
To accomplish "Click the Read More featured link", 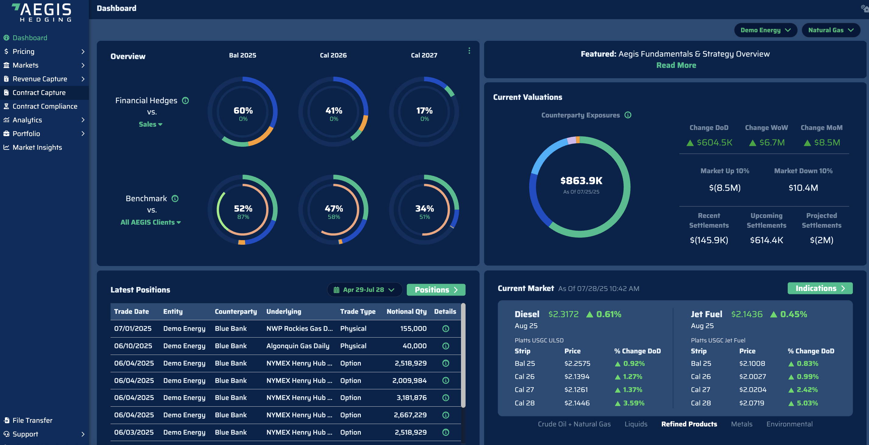I will pyautogui.click(x=676, y=65).
